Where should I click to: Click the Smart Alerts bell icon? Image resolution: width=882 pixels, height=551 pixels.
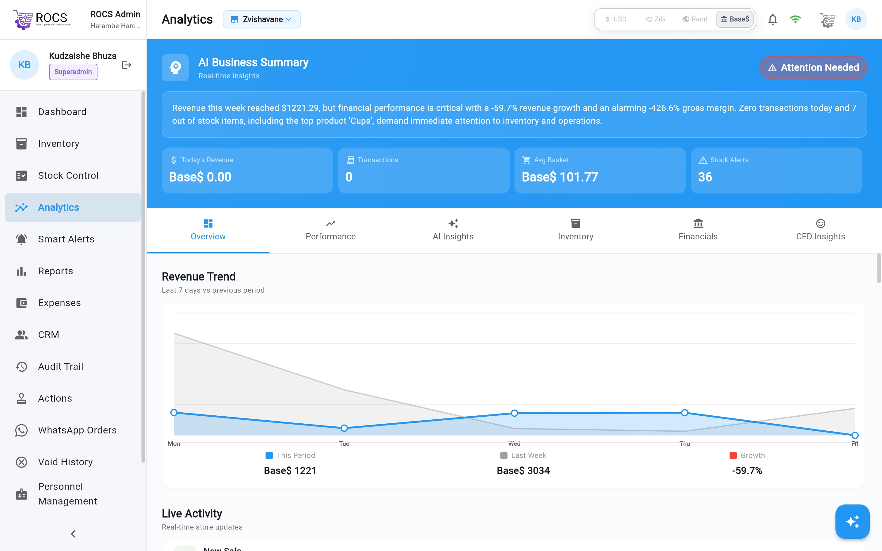21,239
